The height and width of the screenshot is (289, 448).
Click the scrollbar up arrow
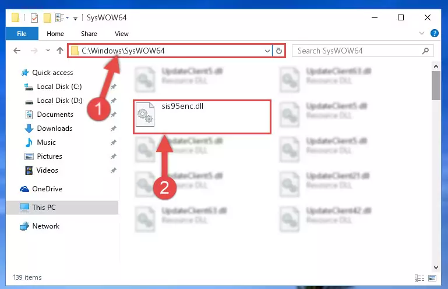pyautogui.click(x=436, y=66)
